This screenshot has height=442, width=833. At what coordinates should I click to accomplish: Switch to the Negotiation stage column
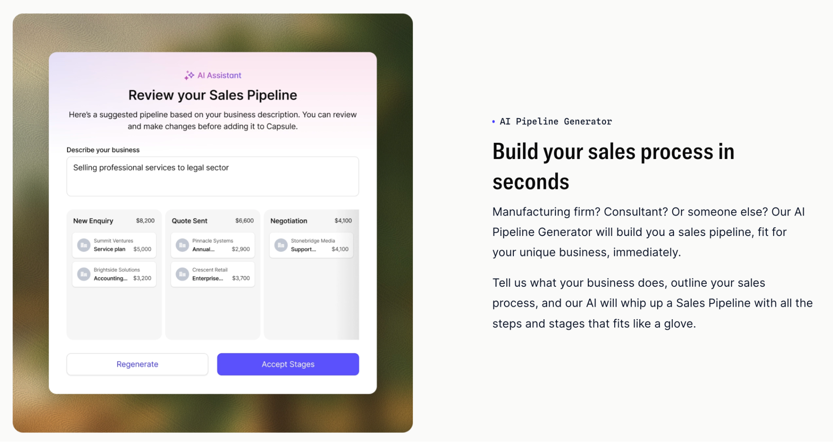pos(288,221)
